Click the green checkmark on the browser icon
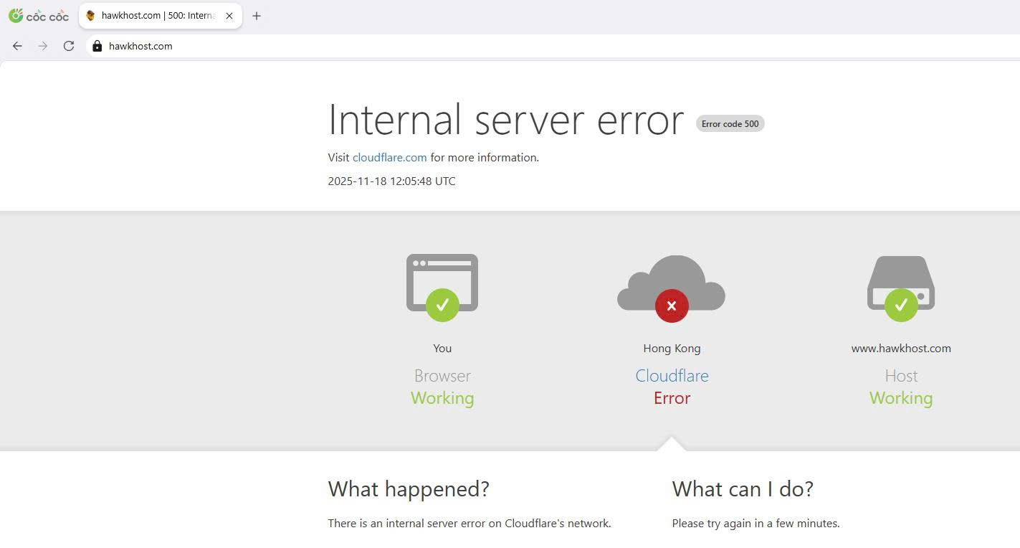The width and height of the screenshot is (1020, 548). 442,305
